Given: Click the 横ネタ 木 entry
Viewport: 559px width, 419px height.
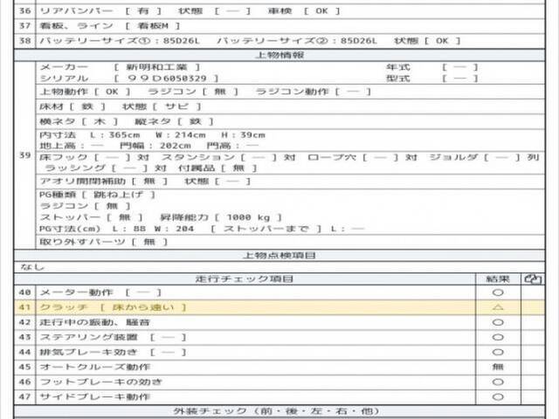Looking at the screenshot, I should pyautogui.click(x=79, y=121).
